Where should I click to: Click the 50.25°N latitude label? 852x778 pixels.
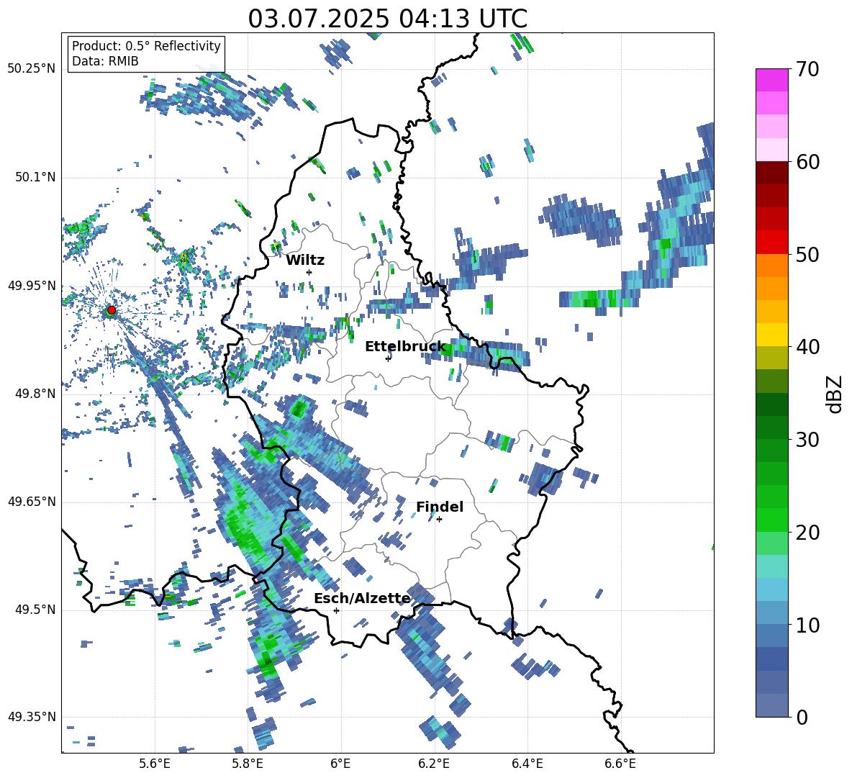pos(32,69)
